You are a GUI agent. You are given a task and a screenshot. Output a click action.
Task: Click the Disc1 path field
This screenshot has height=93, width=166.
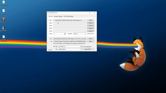point(70,20)
